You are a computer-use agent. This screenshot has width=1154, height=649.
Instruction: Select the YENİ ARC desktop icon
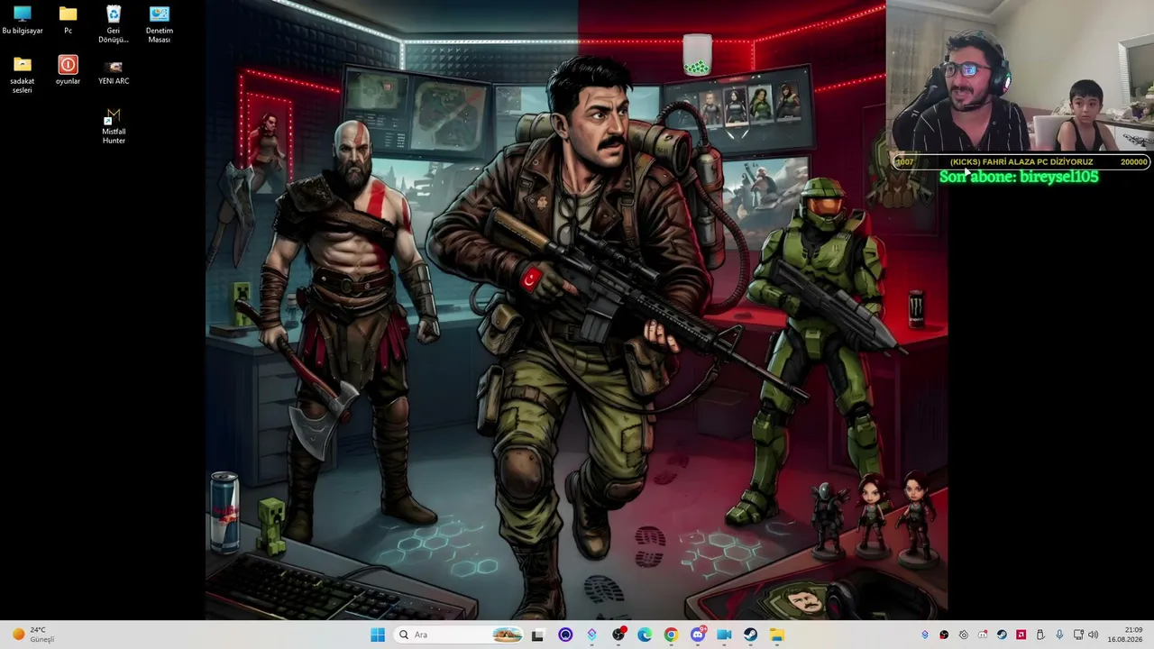pyautogui.click(x=114, y=72)
